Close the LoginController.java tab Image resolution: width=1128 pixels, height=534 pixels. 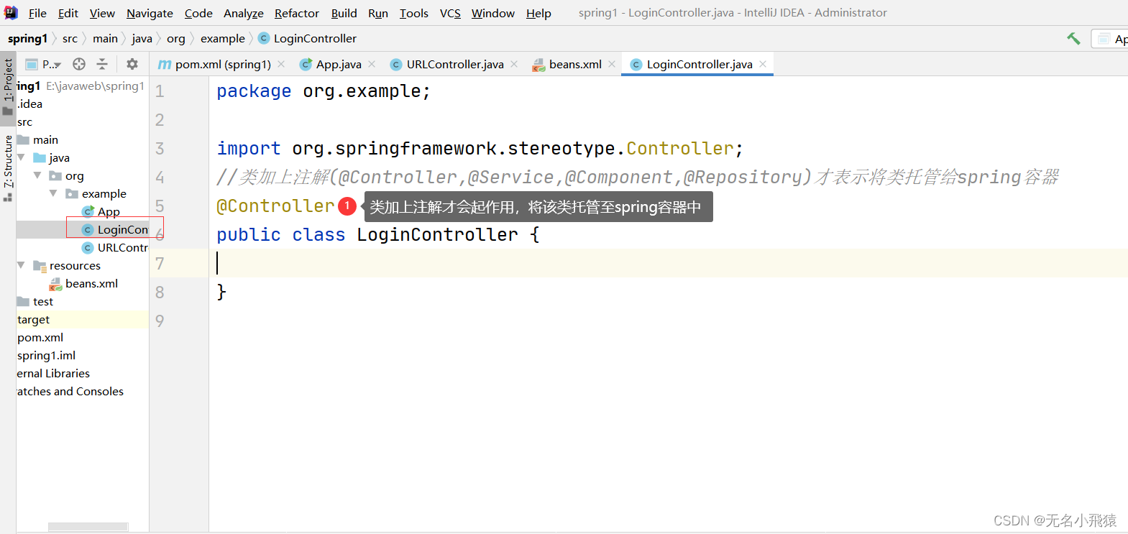click(763, 64)
